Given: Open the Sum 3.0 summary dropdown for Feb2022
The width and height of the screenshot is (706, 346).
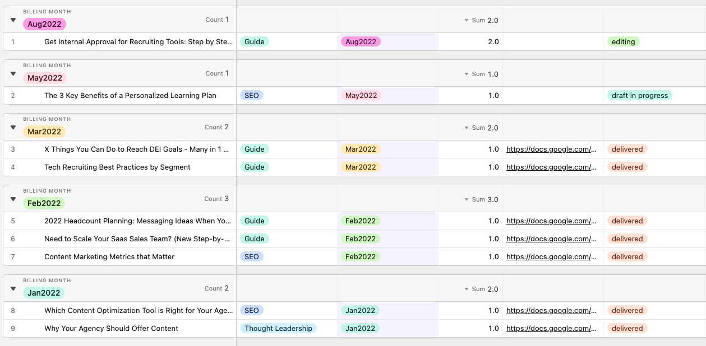Looking at the screenshot, I should coord(481,200).
